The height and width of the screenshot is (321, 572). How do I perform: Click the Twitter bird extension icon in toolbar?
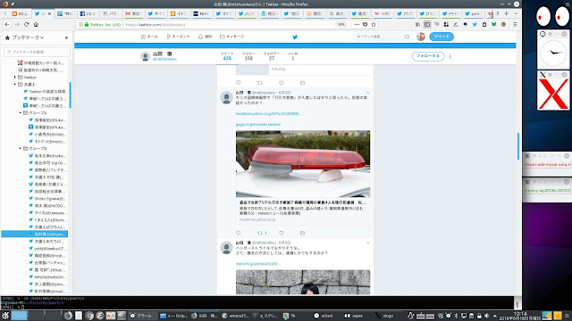[x=475, y=24]
